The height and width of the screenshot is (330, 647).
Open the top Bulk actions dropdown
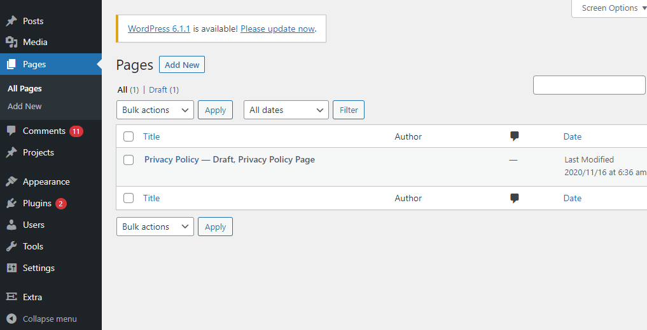(x=155, y=110)
